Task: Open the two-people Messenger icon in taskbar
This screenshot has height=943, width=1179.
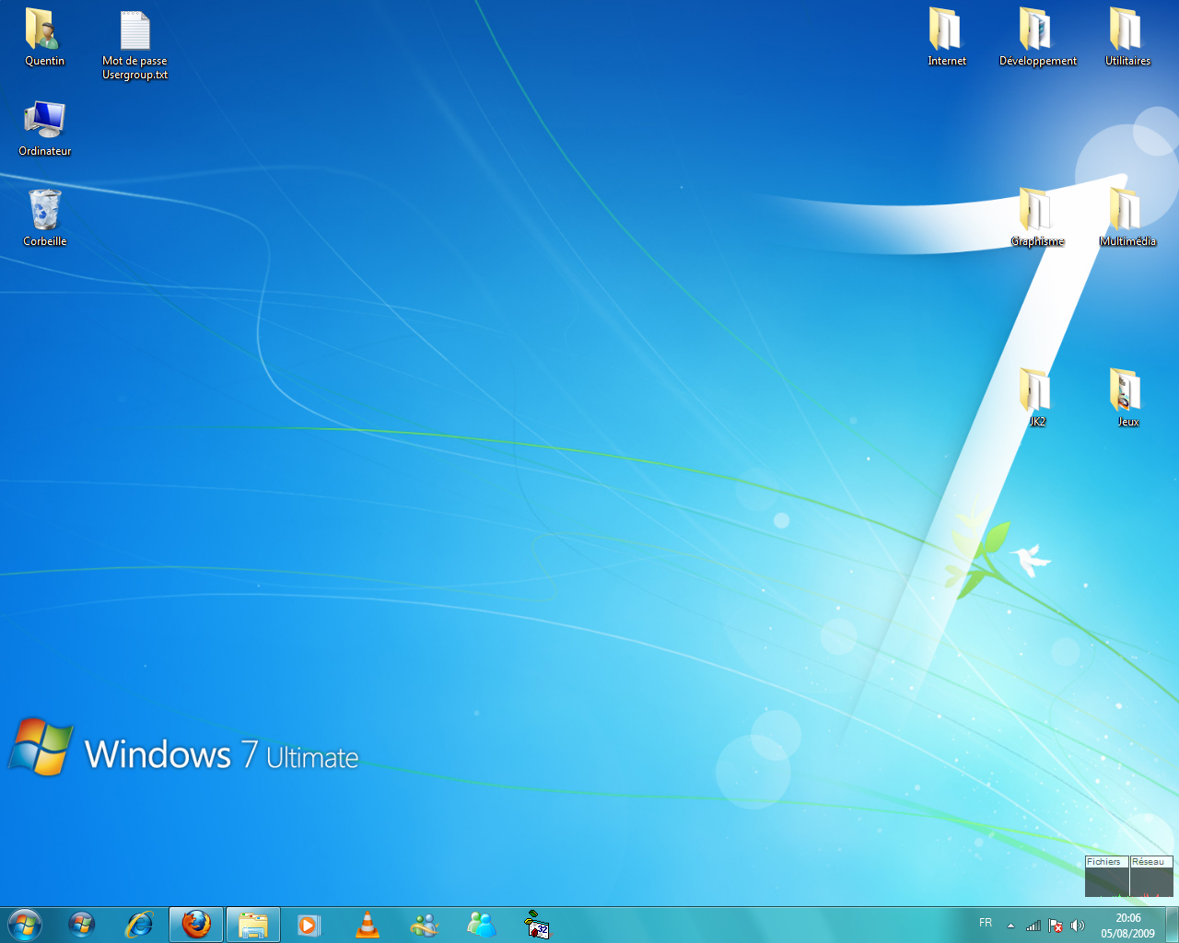Action: pos(481,925)
